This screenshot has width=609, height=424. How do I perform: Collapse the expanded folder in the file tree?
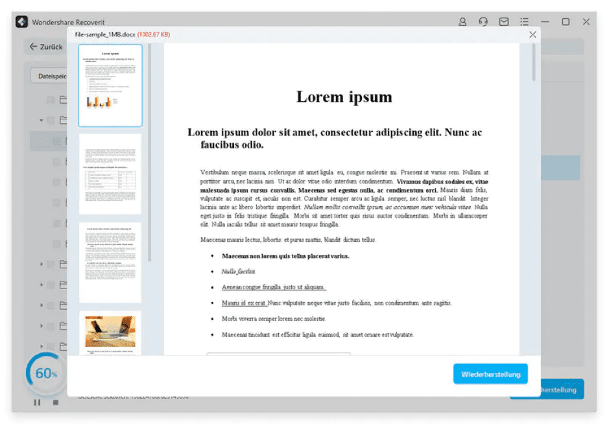(x=41, y=121)
